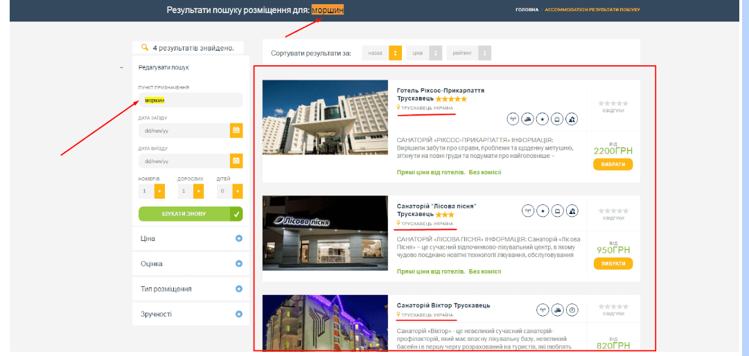Click "4 результатів знайдено" text

coord(193,48)
